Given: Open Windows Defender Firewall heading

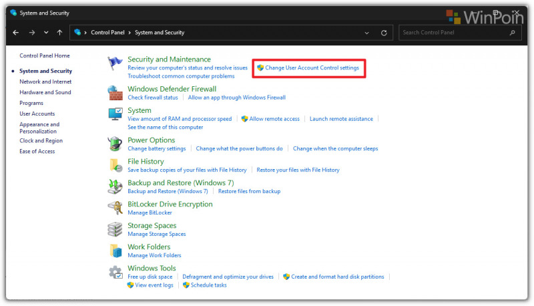Looking at the screenshot, I should [172, 89].
